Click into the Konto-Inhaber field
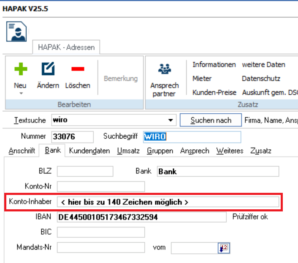This screenshot has height=263, width=298. [168, 202]
